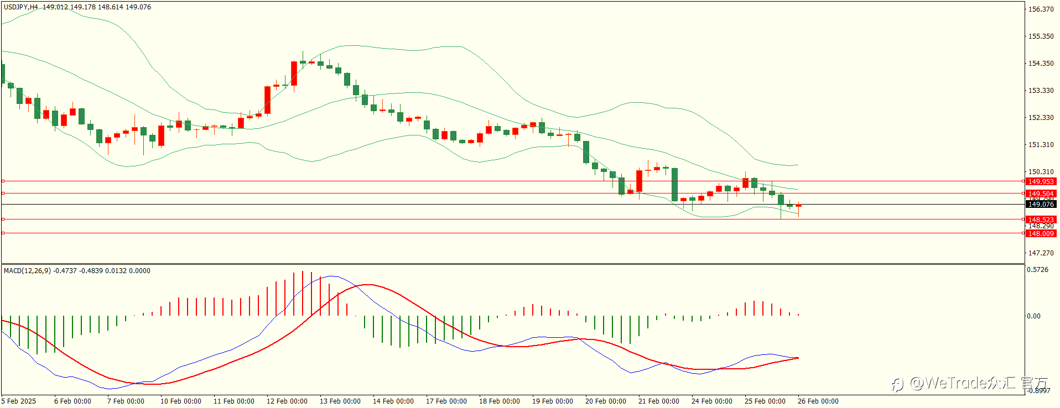Screen dimensions: 1060x408
Task: Click the 20 Feb 00:00 date label
Action: (606, 401)
